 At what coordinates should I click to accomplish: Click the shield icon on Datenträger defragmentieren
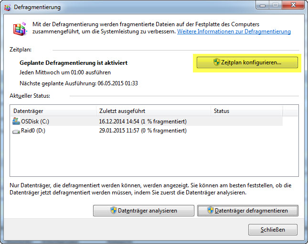pos(210,211)
